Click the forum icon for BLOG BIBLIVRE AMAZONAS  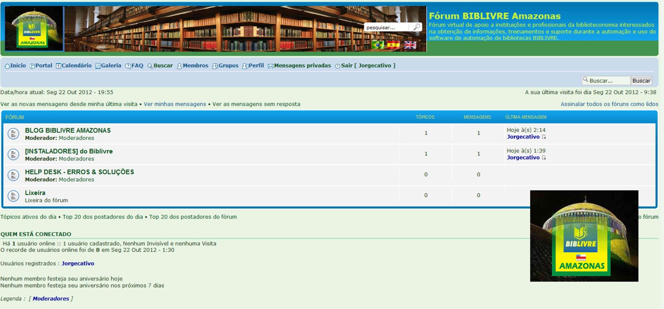tap(13, 134)
